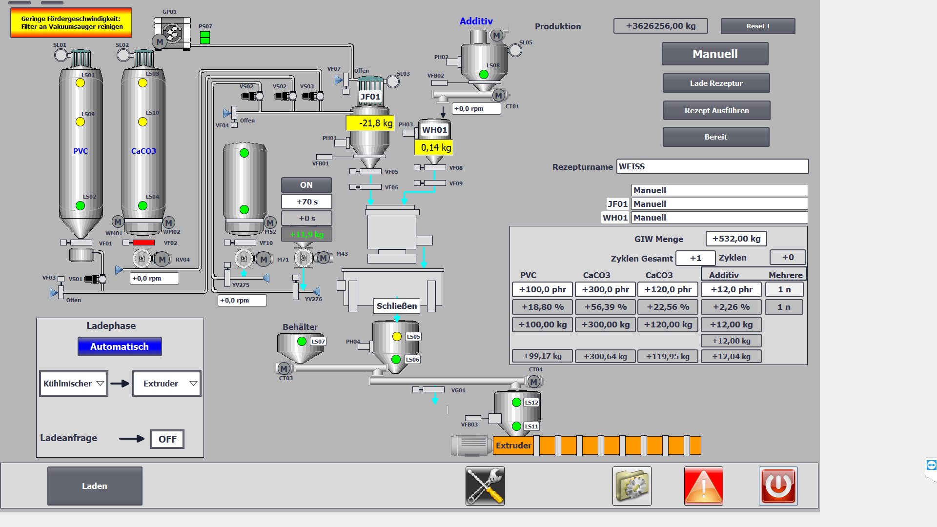Viewport: 937px width, 527px height.
Task: Toggle the Automatisch Ladephase mode button
Action: [120, 346]
